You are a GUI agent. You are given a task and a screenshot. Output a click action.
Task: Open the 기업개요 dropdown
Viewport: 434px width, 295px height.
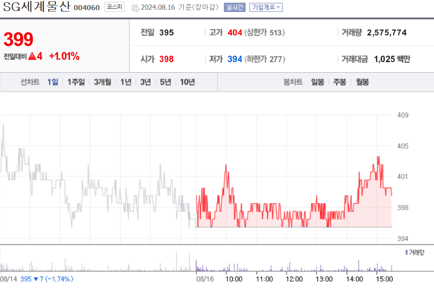pos(266,7)
